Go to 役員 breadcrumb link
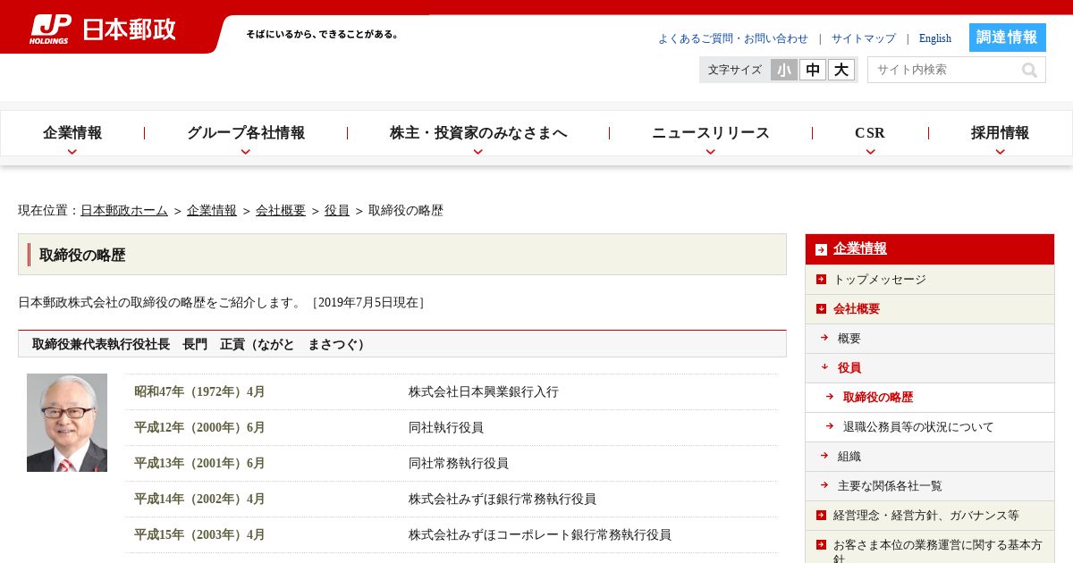Viewport: 1073px width, 563px height. 337,211
